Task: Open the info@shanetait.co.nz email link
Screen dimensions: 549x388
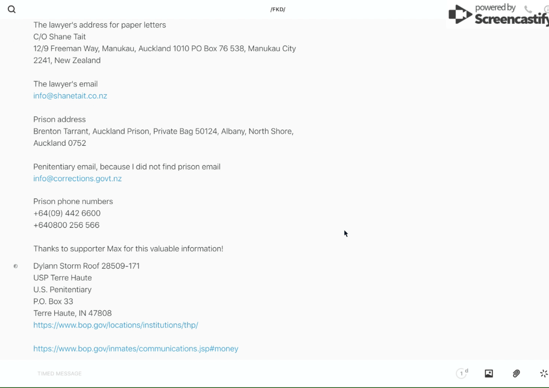Action: pyautogui.click(x=70, y=96)
